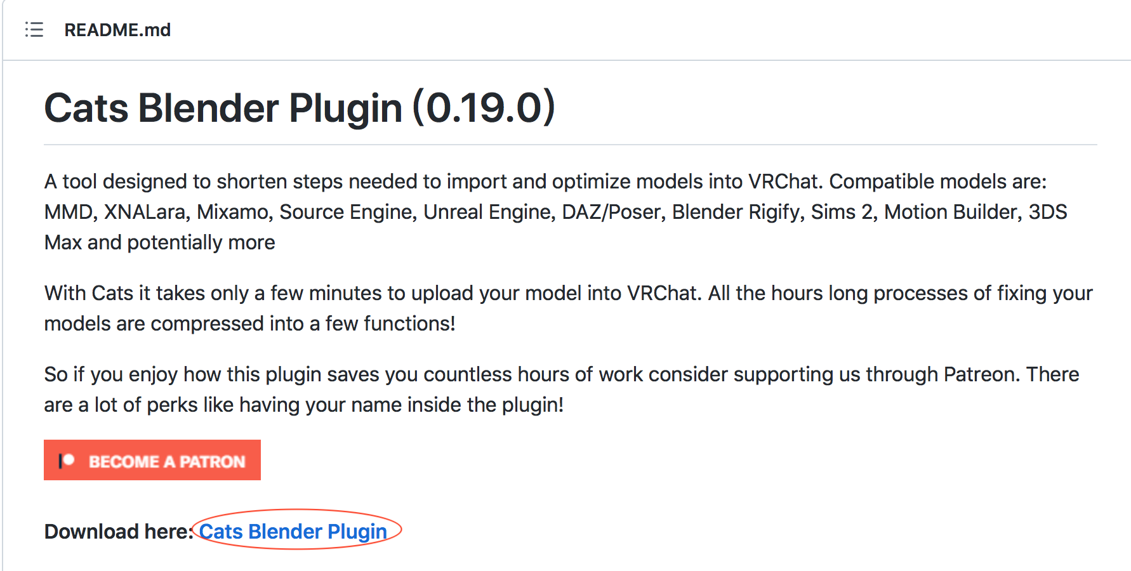Click the Patreon logo inside the red button
Image resolution: width=1131 pixels, height=571 pixels.
67,461
